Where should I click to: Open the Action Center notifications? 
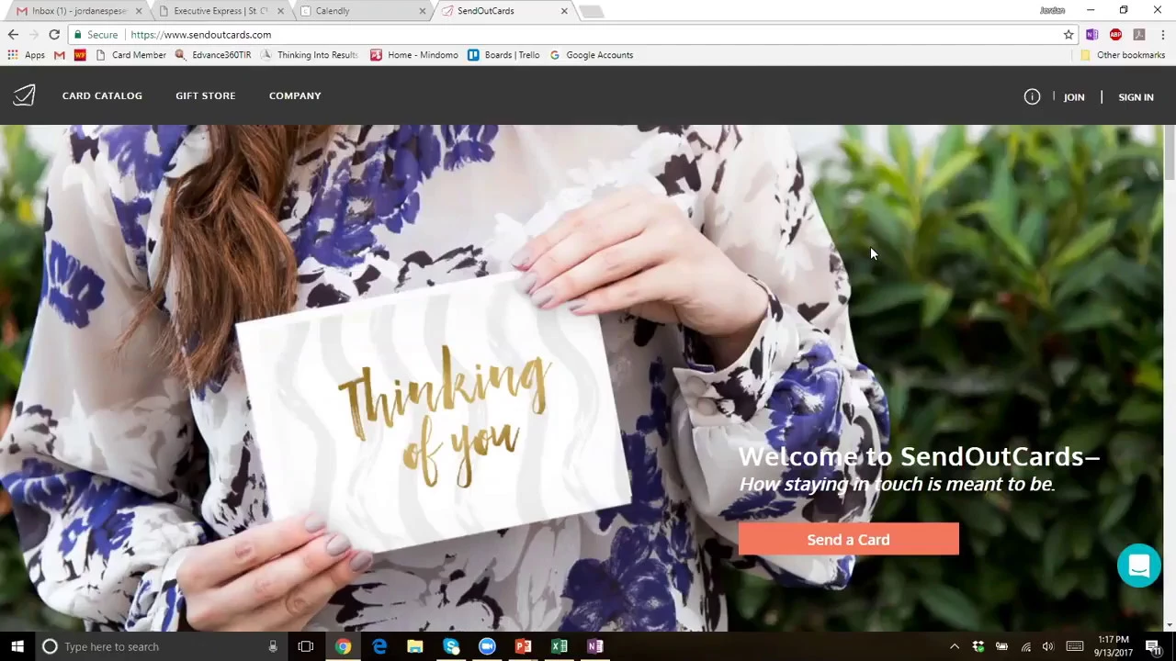tap(1153, 646)
